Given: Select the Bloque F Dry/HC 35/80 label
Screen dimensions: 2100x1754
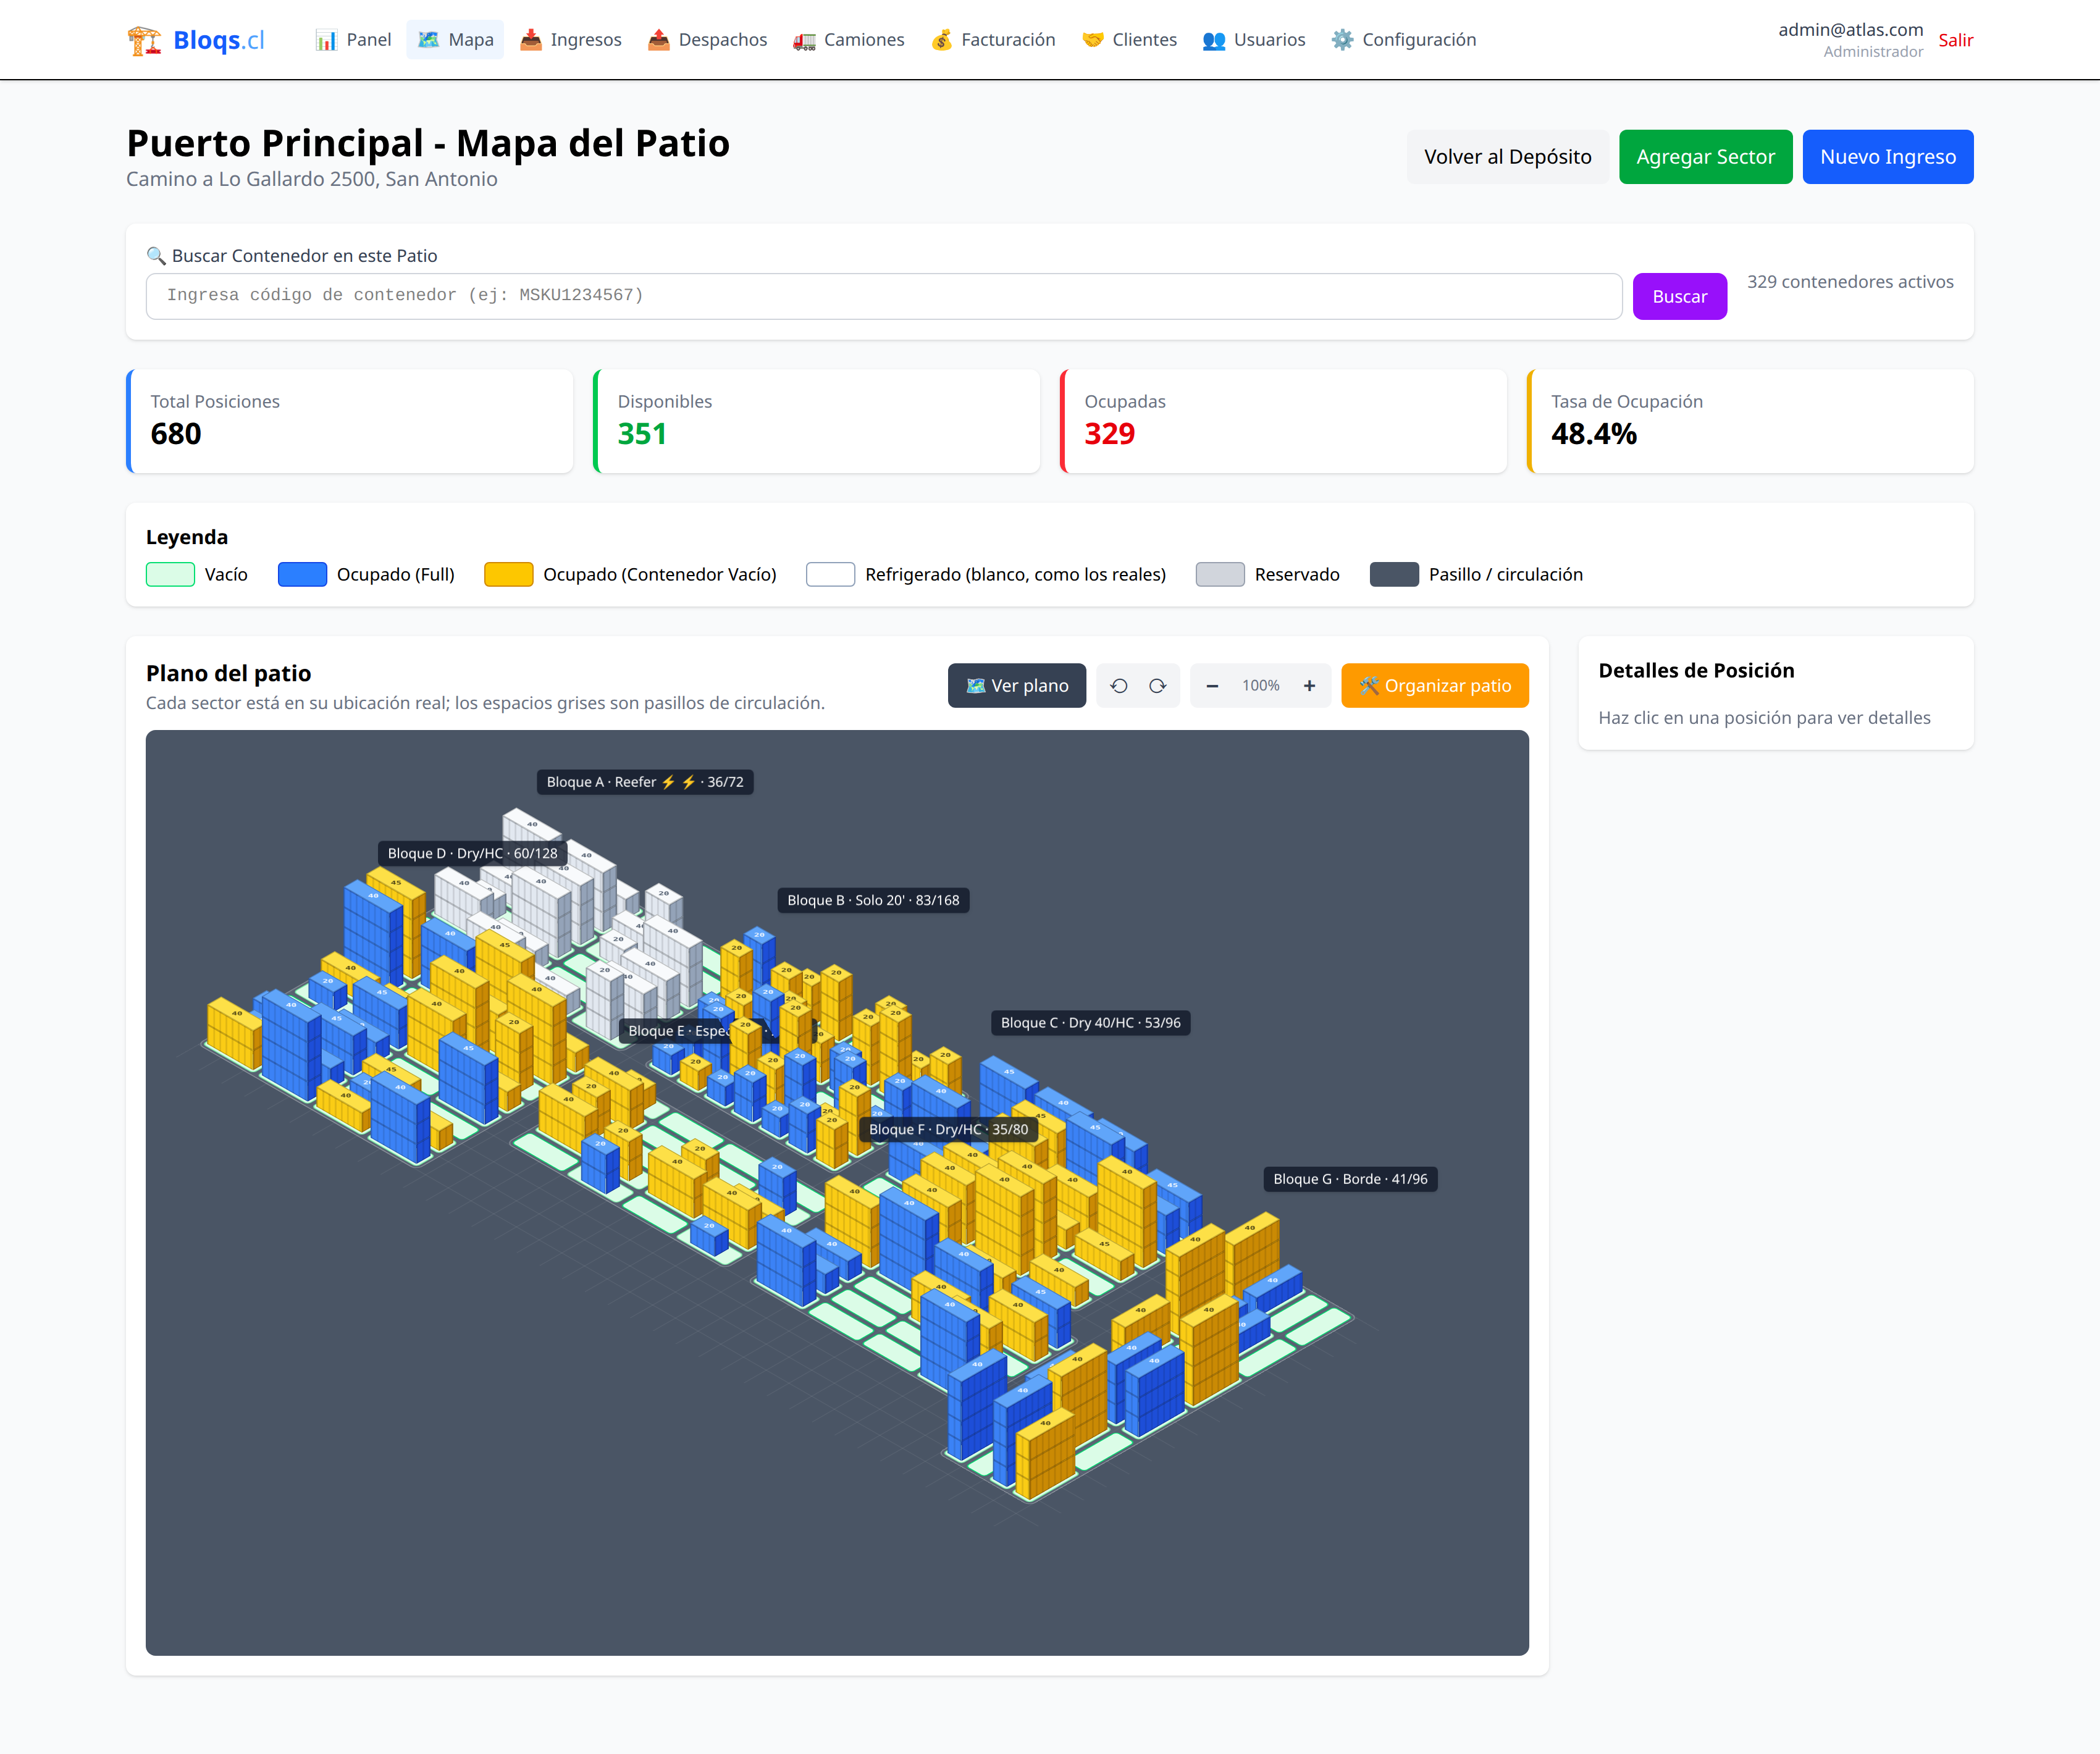Looking at the screenshot, I should [948, 1129].
